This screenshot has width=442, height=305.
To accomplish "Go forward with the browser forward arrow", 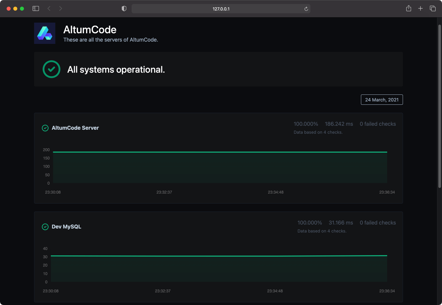I will 60,9.
